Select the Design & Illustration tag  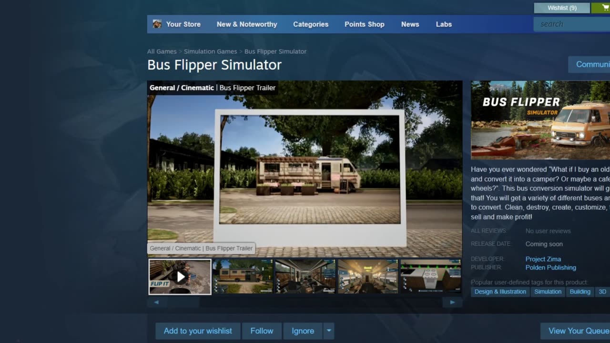tap(500, 292)
